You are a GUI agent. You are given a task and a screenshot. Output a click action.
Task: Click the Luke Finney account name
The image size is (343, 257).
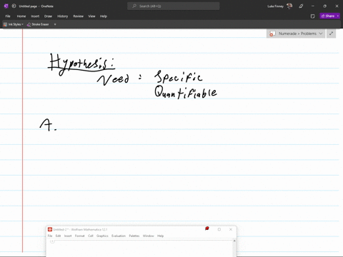click(275, 6)
